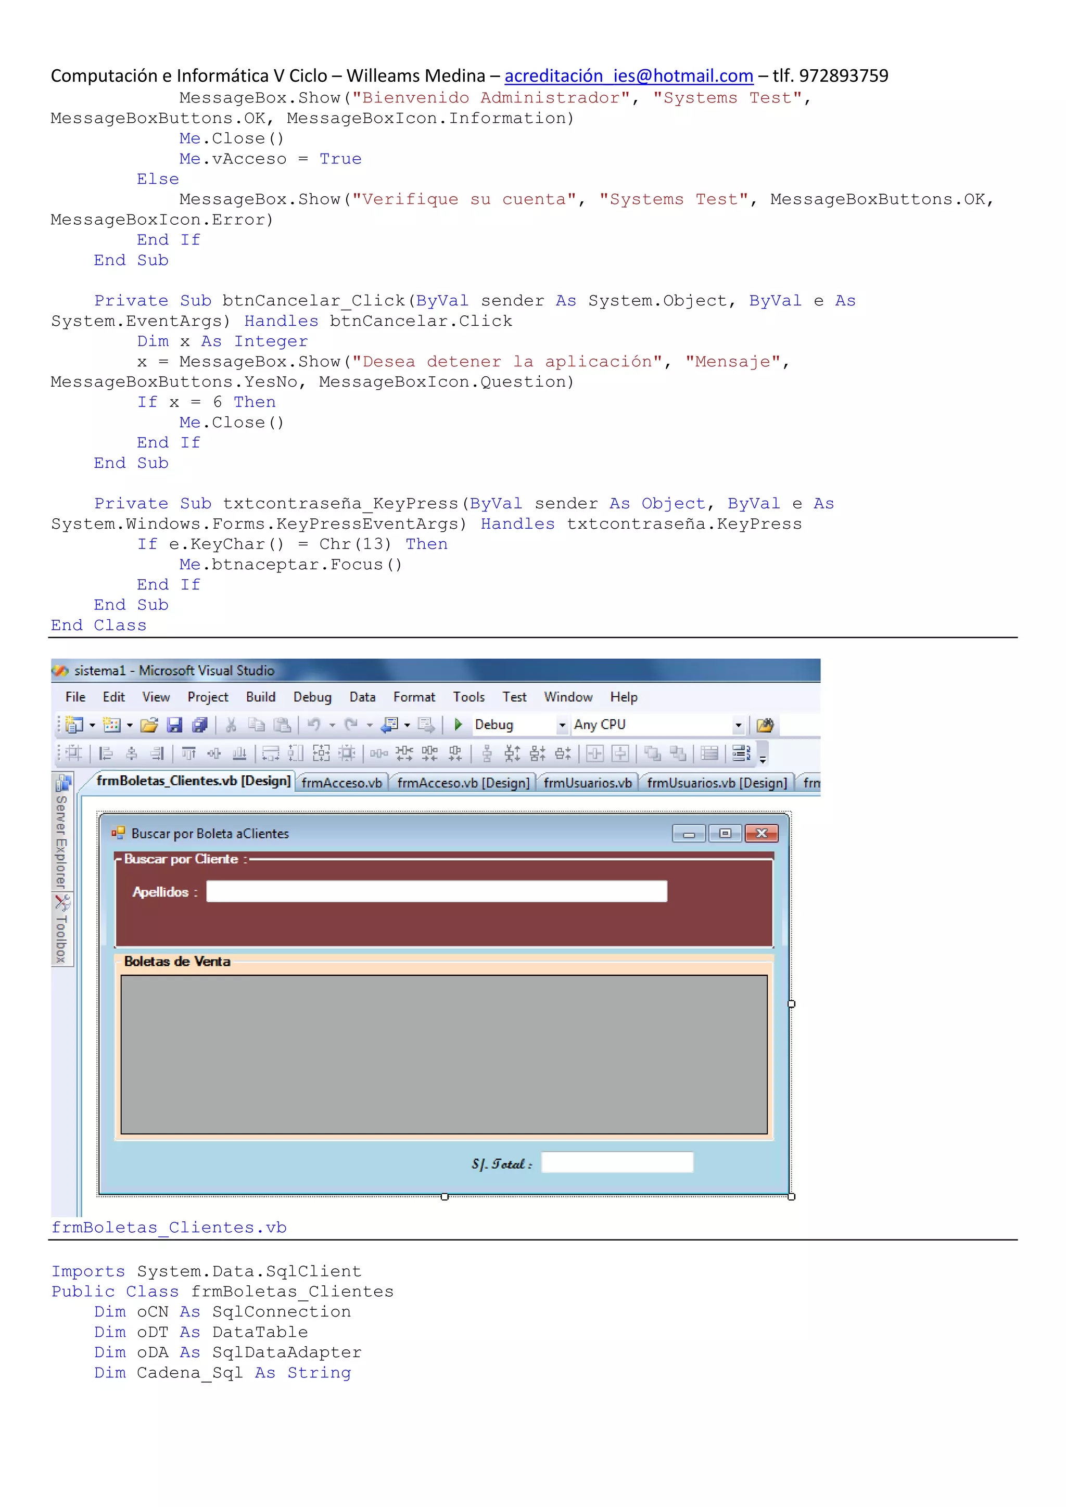The height and width of the screenshot is (1507, 1066).
Task: Click the Navigate Backward icon
Action: (x=390, y=725)
